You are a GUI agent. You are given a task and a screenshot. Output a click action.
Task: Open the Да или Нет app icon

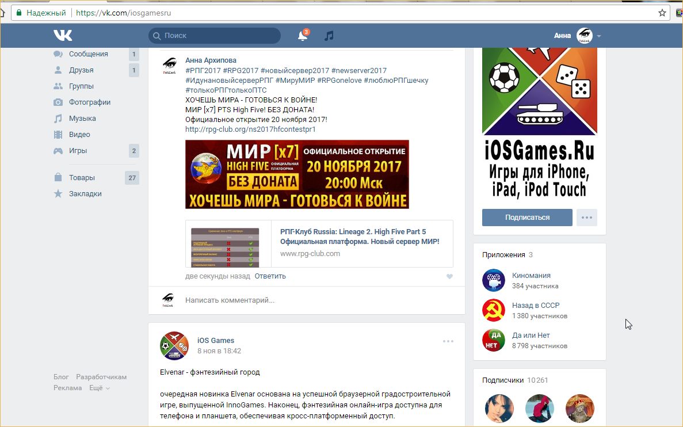click(494, 340)
